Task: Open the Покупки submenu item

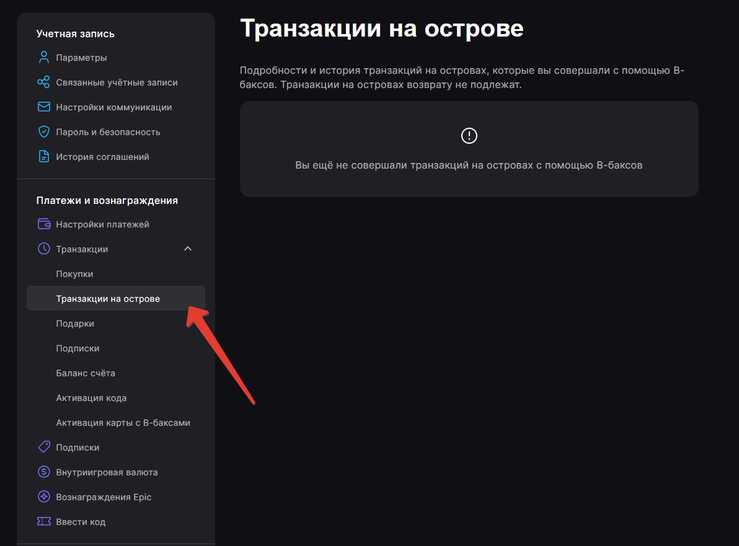Action: tap(74, 274)
